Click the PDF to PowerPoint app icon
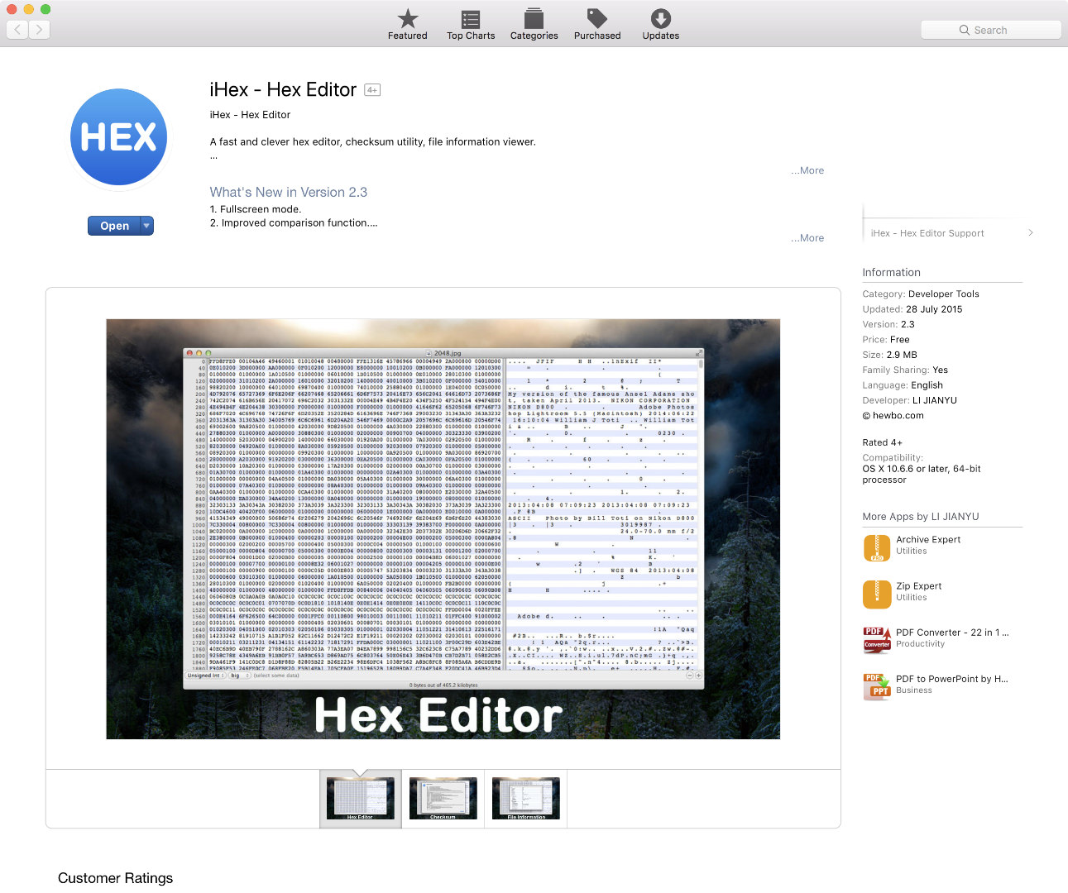The image size is (1068, 893). click(x=877, y=686)
